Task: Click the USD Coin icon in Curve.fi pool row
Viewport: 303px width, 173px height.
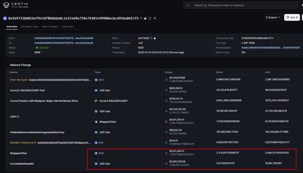Action: click(96, 90)
